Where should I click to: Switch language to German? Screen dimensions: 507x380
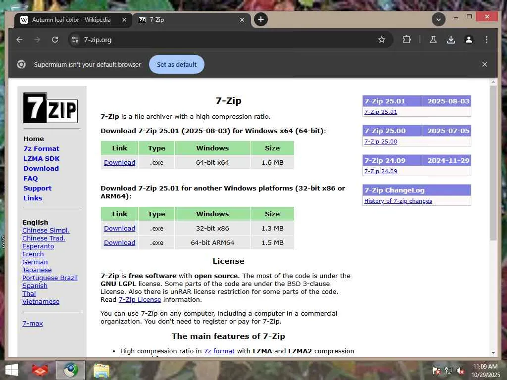coord(35,262)
